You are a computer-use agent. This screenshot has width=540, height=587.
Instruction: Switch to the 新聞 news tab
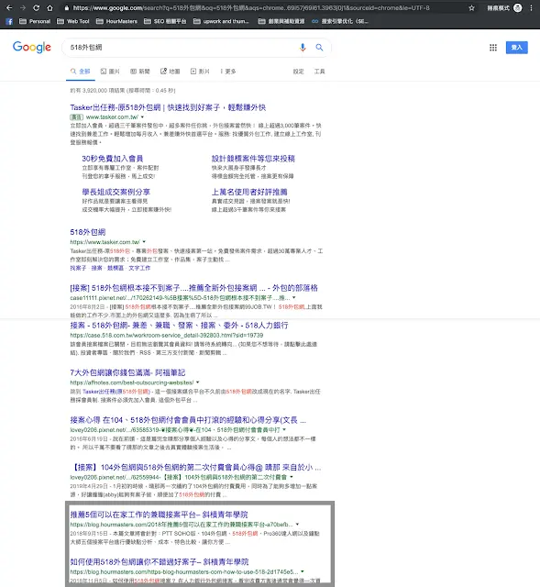pos(140,72)
